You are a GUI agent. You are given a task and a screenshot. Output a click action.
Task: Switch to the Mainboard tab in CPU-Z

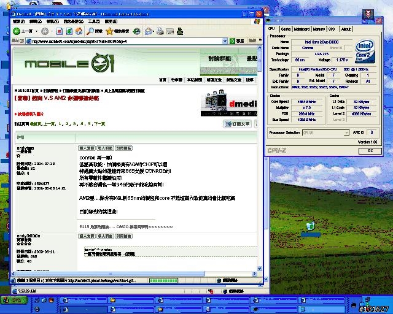(302, 29)
